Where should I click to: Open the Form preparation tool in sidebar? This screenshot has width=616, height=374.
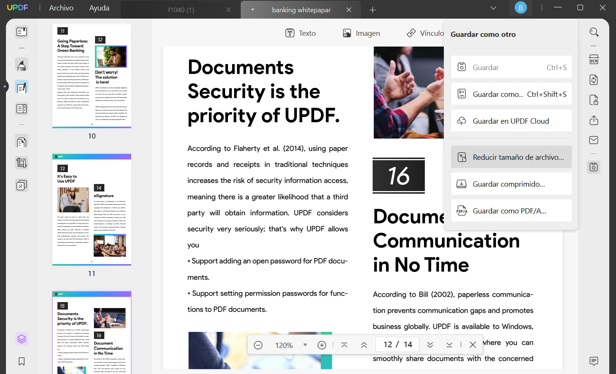pyautogui.click(x=22, y=109)
